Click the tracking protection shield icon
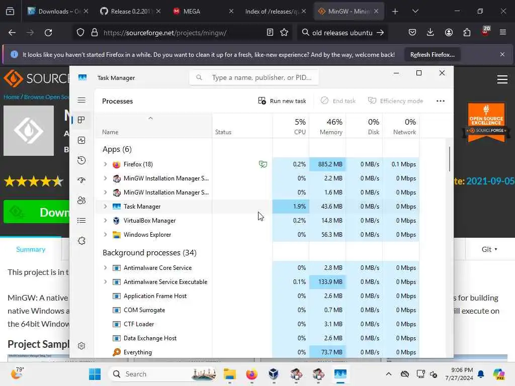Image resolution: width=515 pixels, height=386 pixels. (80, 32)
